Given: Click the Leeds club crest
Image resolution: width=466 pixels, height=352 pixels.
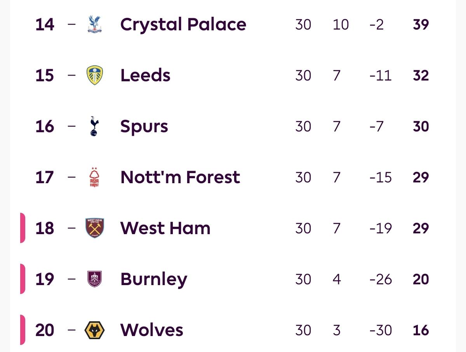Looking at the screenshot, I should tap(94, 75).
